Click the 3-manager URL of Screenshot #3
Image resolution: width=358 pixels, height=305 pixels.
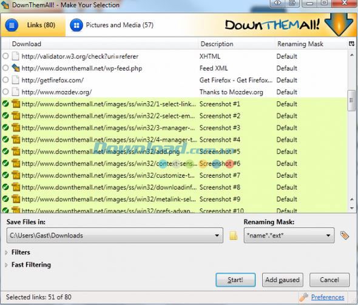pyautogui.click(x=108, y=128)
